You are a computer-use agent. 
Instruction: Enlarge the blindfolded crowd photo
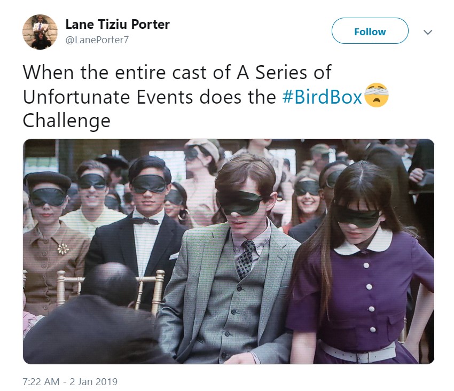pyautogui.click(x=229, y=251)
